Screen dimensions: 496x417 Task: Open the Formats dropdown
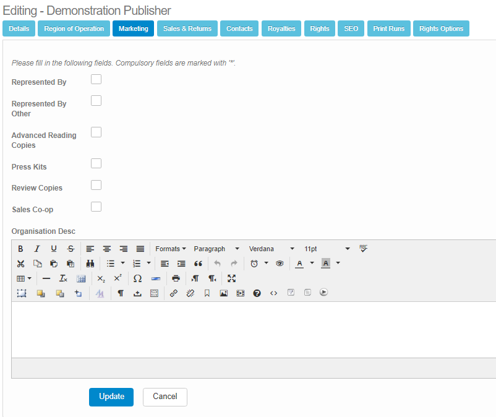(x=170, y=249)
